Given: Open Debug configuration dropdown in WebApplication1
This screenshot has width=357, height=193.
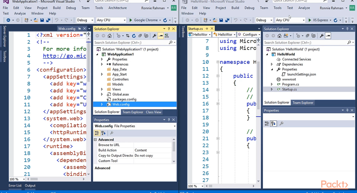Looking at the screenshot, I should [85, 20].
